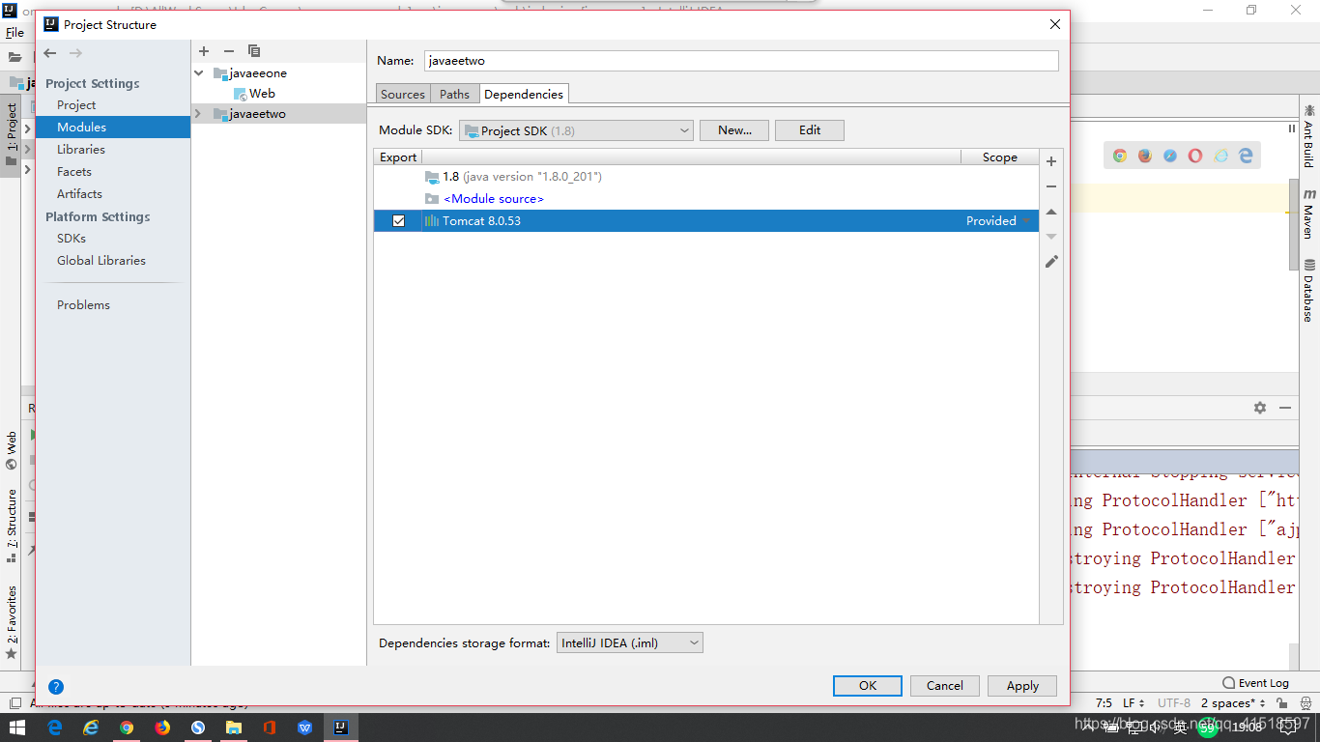The height and width of the screenshot is (742, 1320).
Task: Switch to Paths tab
Action: pyautogui.click(x=454, y=94)
